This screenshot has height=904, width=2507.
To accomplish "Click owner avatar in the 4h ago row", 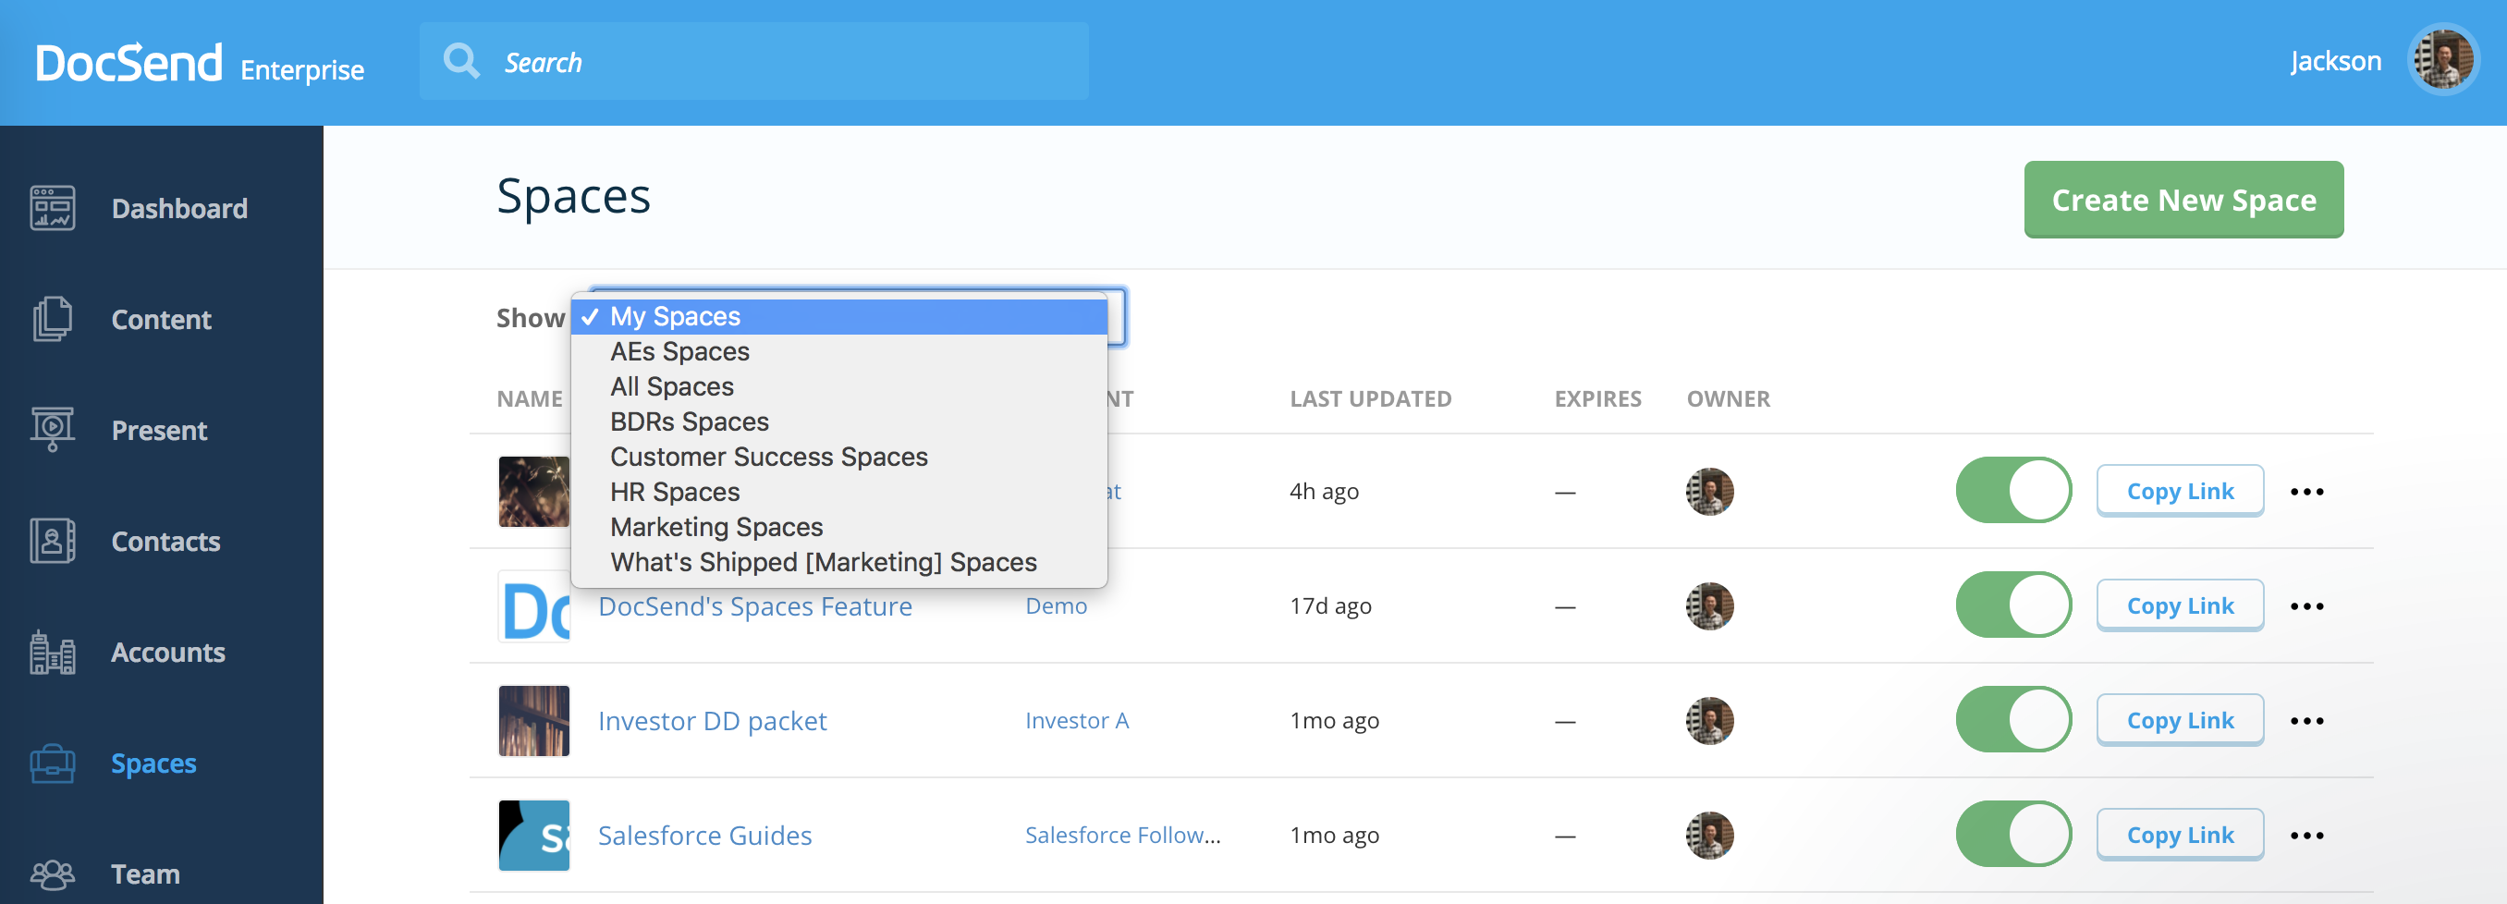I will (1710, 492).
